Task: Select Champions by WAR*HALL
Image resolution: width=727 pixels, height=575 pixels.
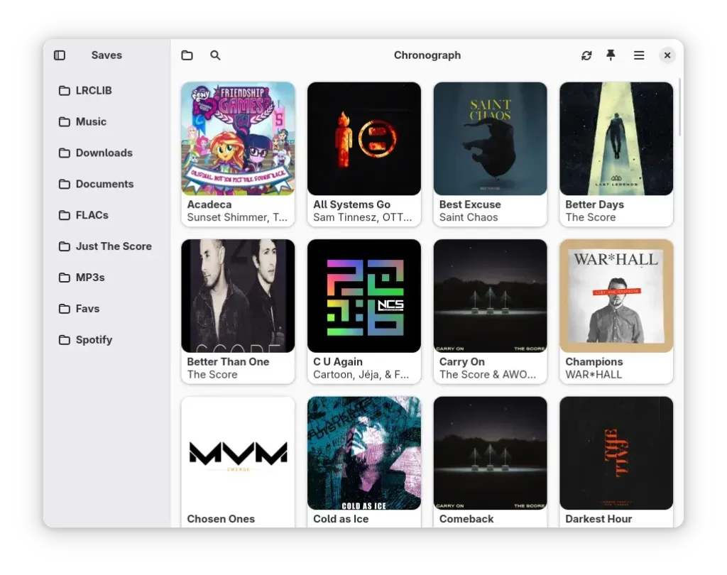Action: click(x=616, y=311)
